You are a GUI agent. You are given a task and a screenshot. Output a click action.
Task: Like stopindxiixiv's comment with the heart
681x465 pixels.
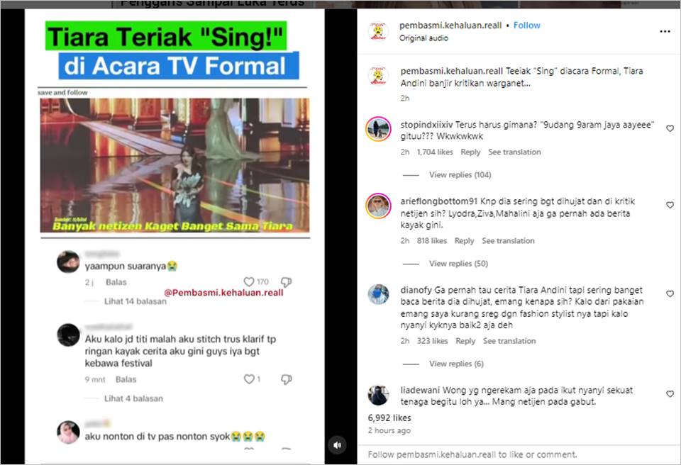point(670,128)
